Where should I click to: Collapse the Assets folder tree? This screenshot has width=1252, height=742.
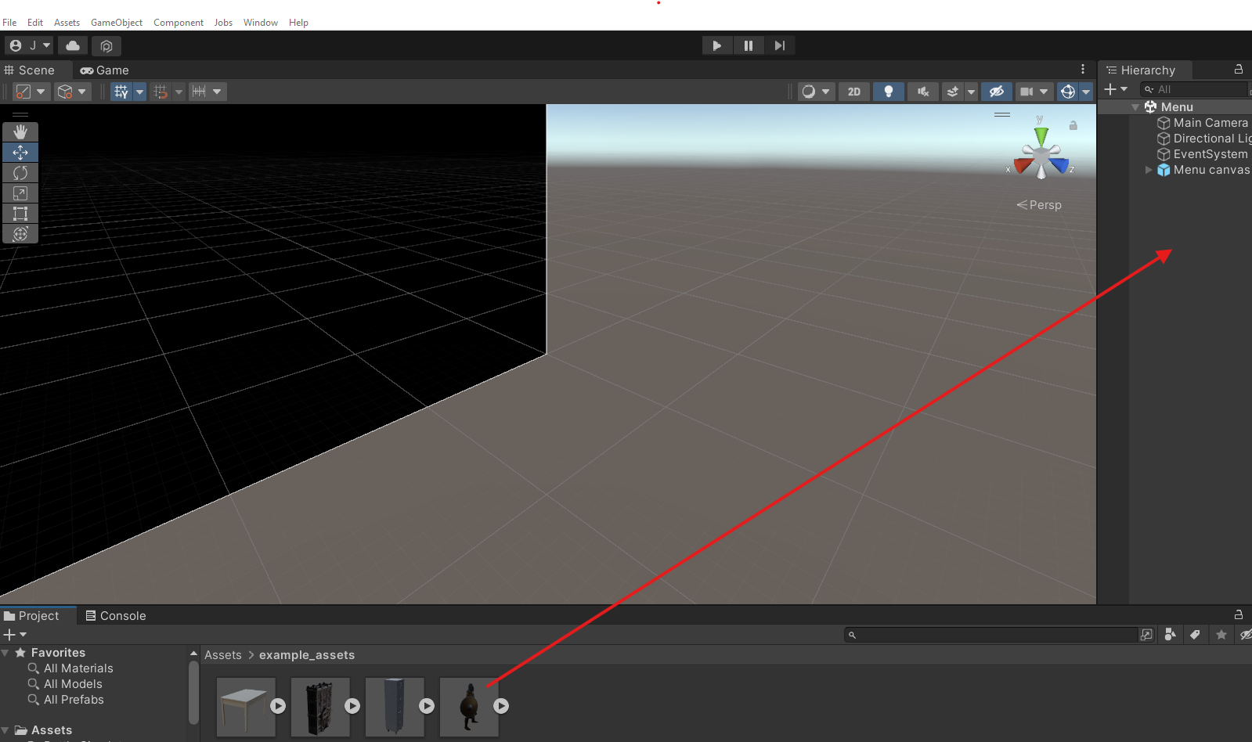[x=5, y=730]
